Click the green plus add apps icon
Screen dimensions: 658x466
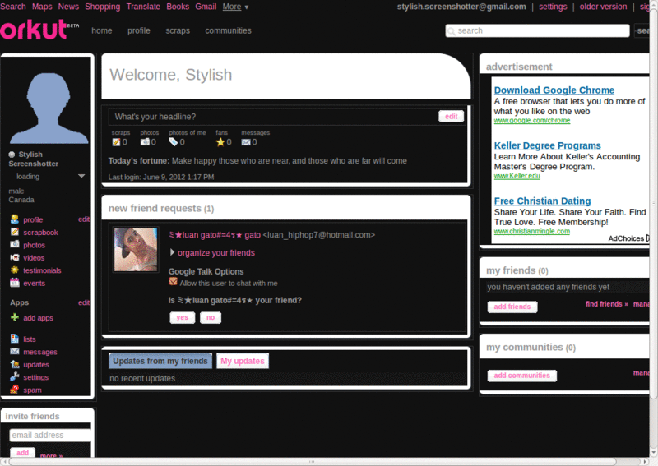tap(15, 317)
